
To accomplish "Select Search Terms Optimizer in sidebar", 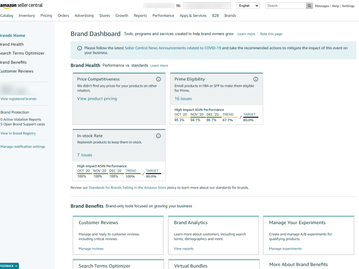I will (x=22, y=53).
